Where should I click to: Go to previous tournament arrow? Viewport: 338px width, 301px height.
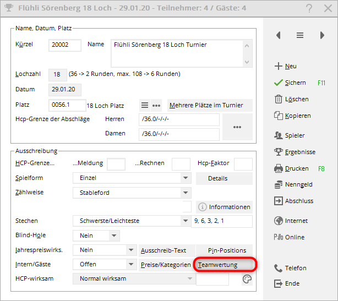point(279,35)
